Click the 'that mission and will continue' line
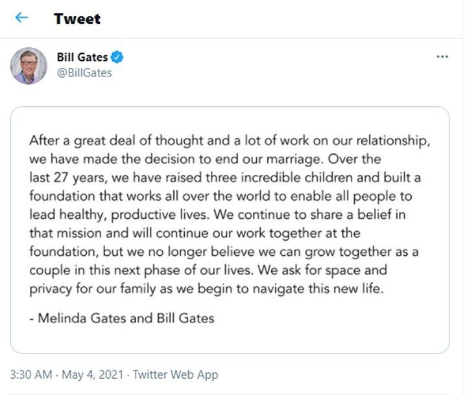 coord(195,232)
